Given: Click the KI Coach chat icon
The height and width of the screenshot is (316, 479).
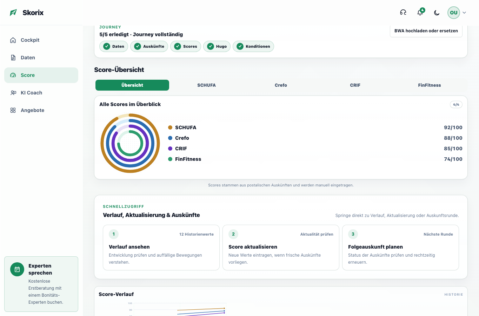Looking at the screenshot, I should click(x=13, y=93).
